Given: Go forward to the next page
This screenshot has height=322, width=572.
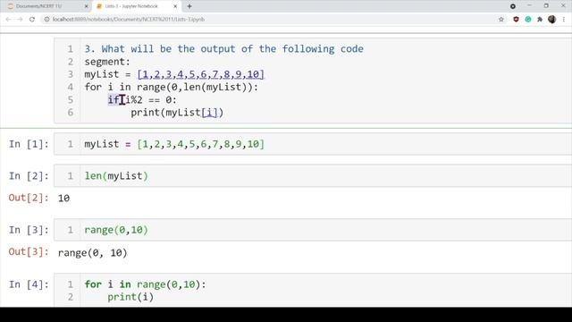Looking at the screenshot, I should pos(20,20).
